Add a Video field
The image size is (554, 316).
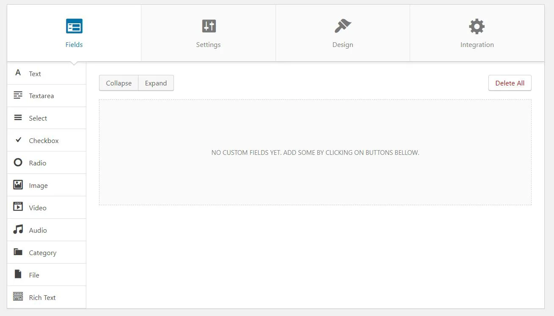point(47,208)
